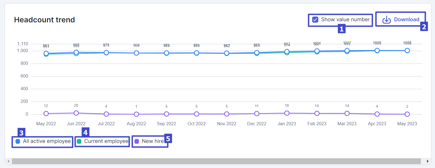
Task: Click the May 2023 active employee point
Action: point(407,50)
